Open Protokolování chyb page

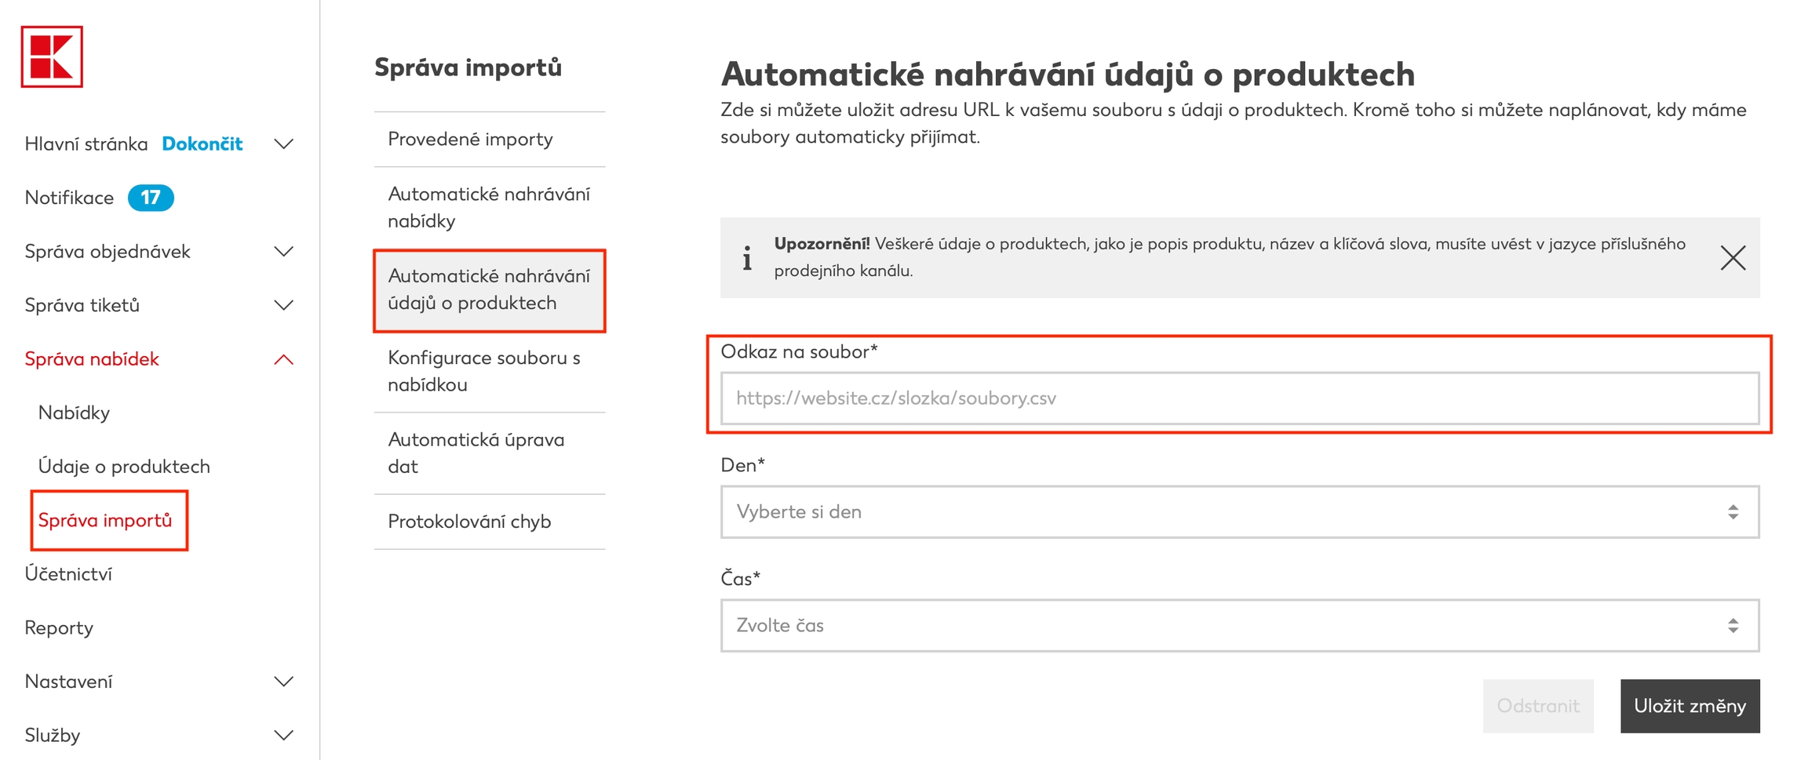click(x=470, y=522)
